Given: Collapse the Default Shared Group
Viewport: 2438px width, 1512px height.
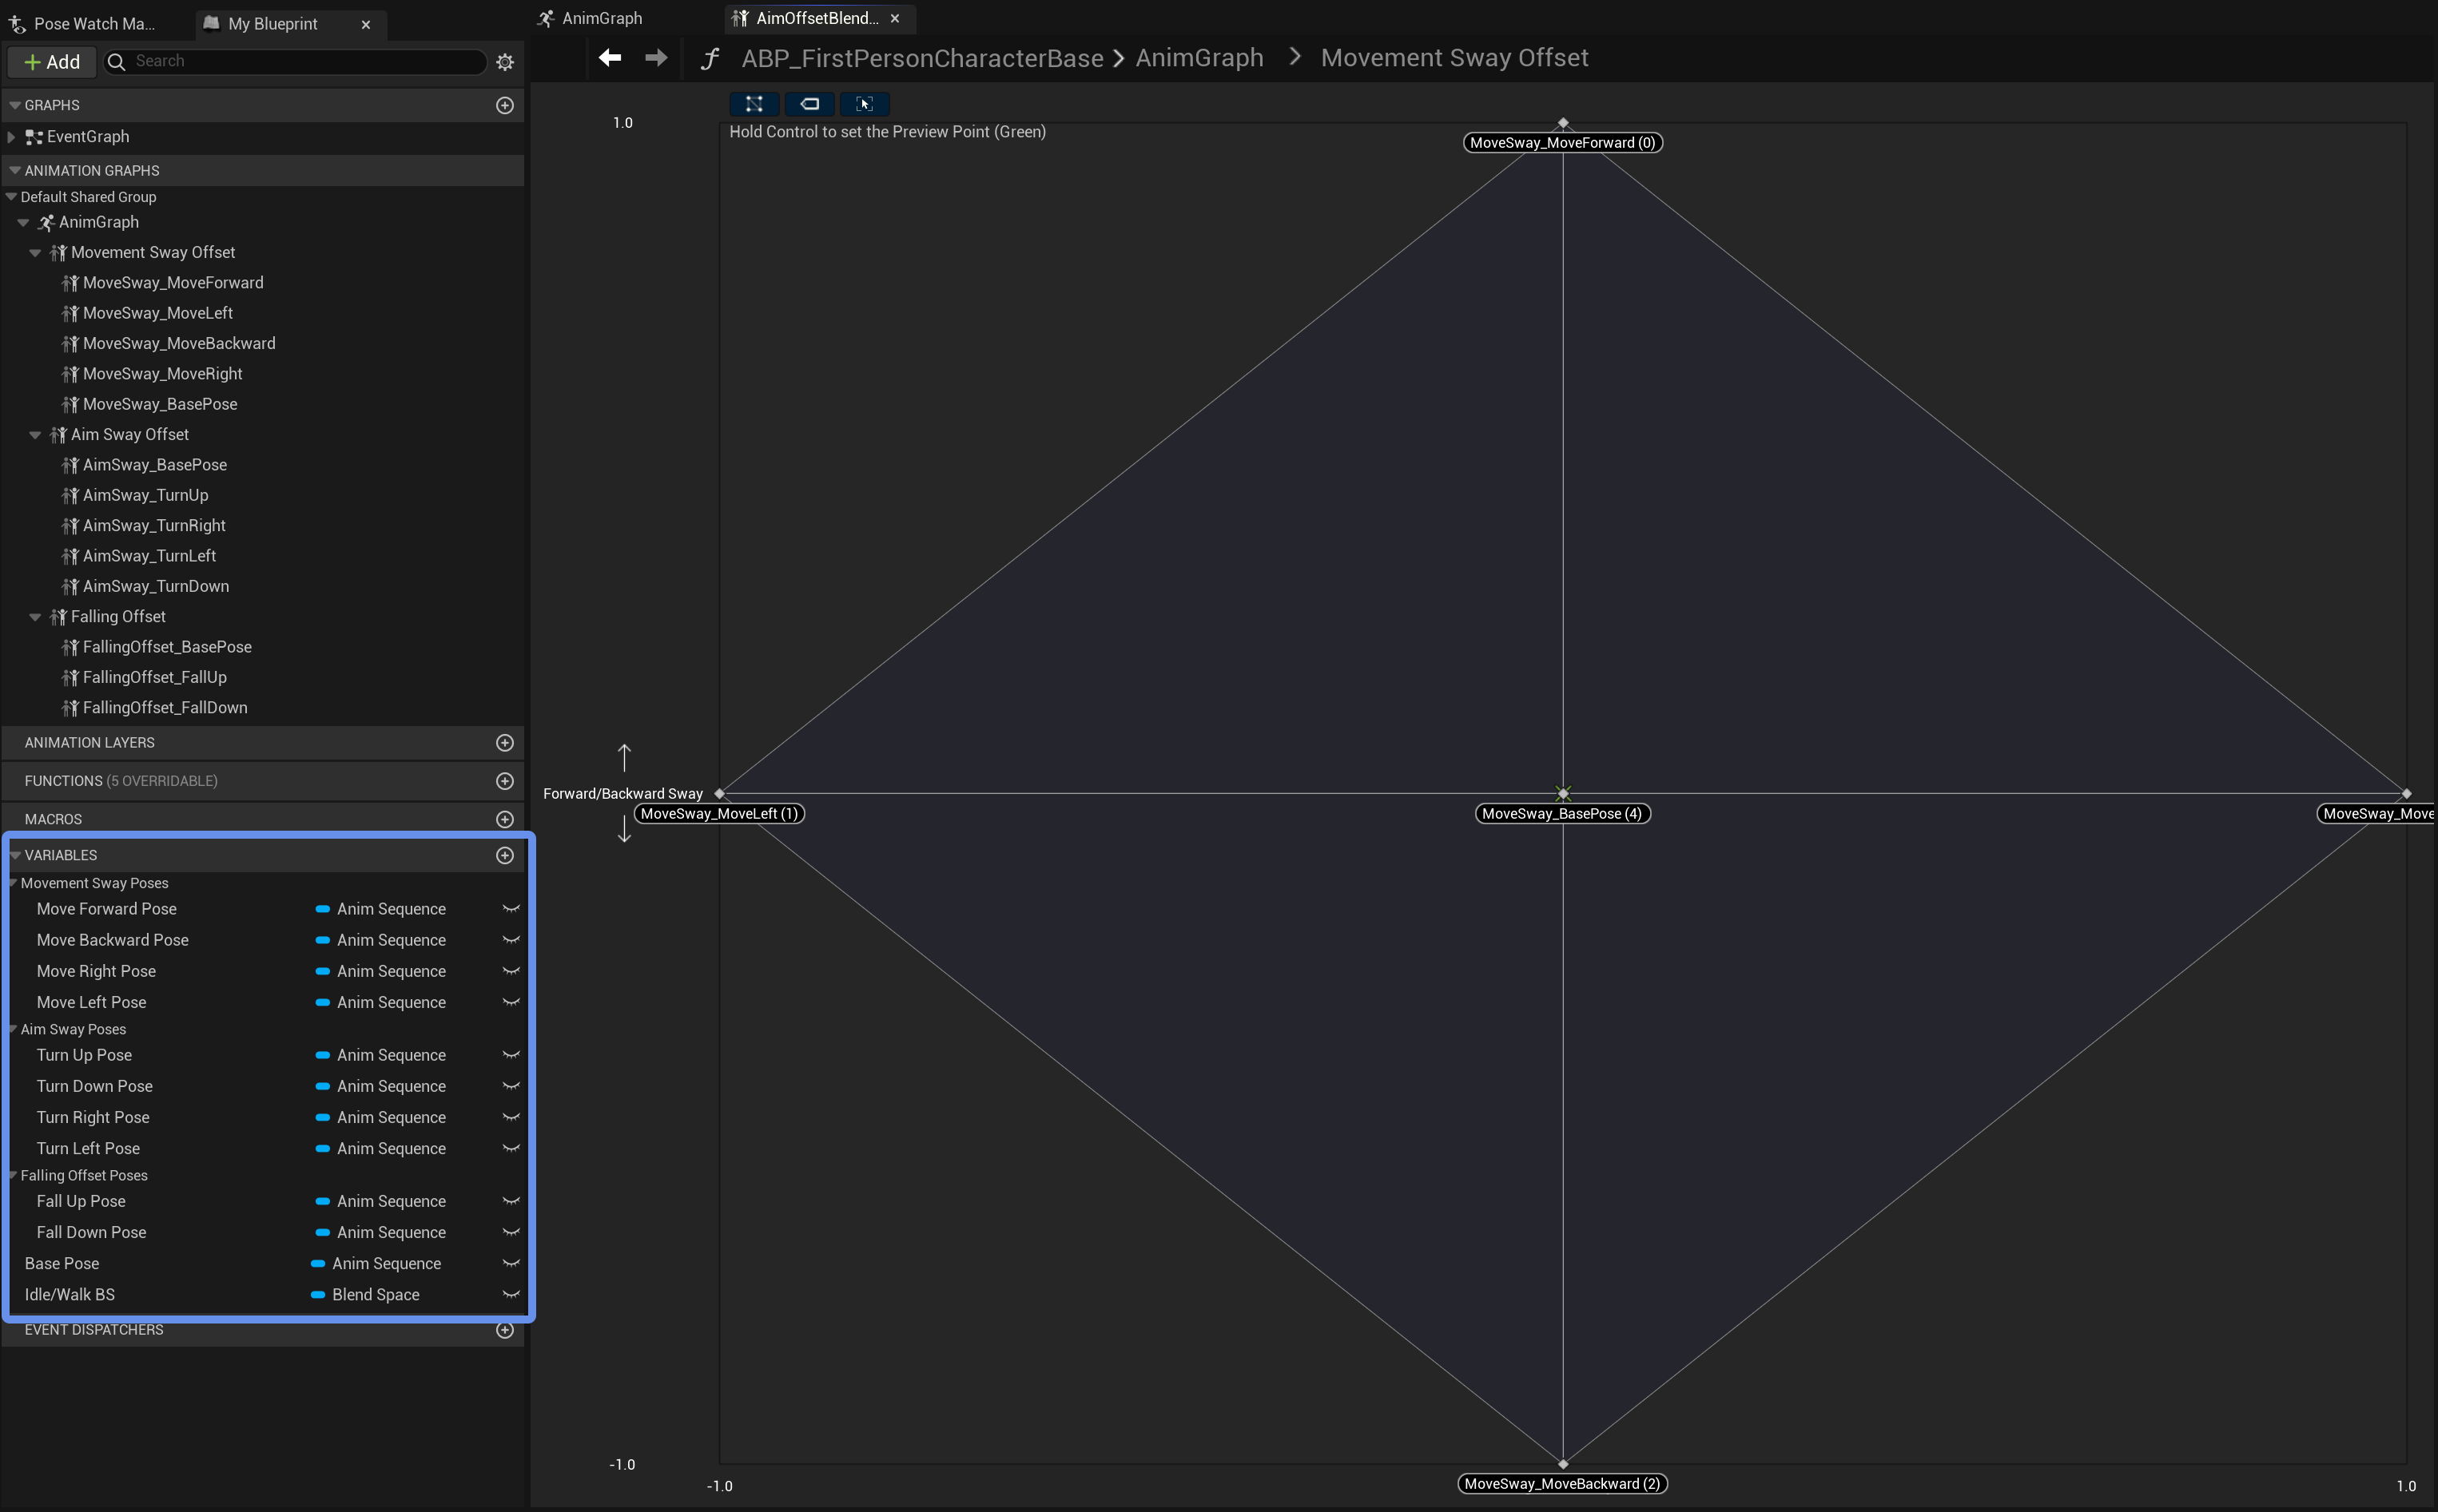Looking at the screenshot, I should point(12,197).
